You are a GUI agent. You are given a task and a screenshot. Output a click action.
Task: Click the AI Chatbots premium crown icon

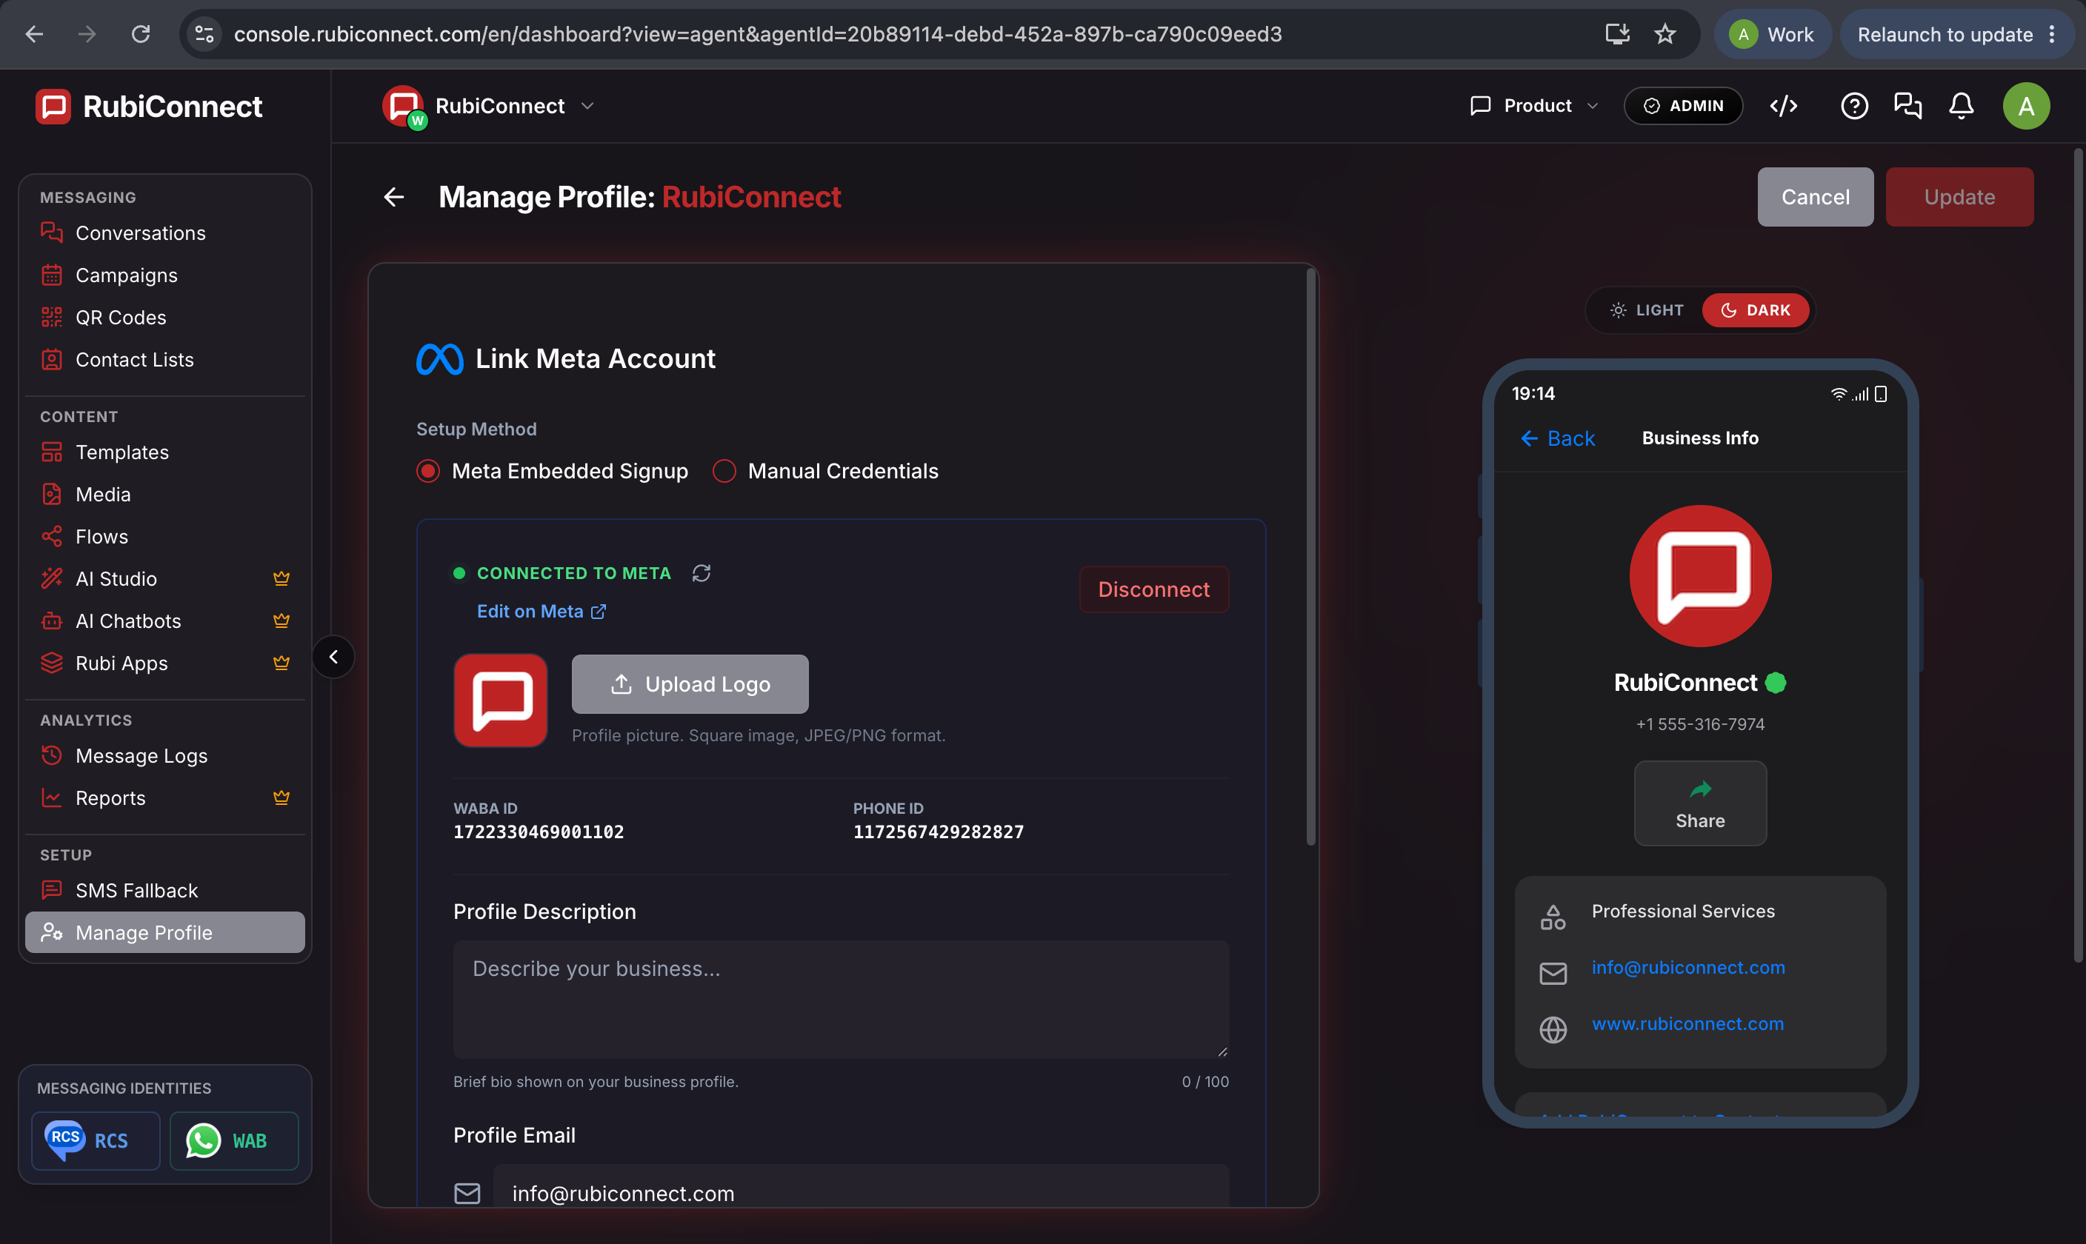coord(281,621)
